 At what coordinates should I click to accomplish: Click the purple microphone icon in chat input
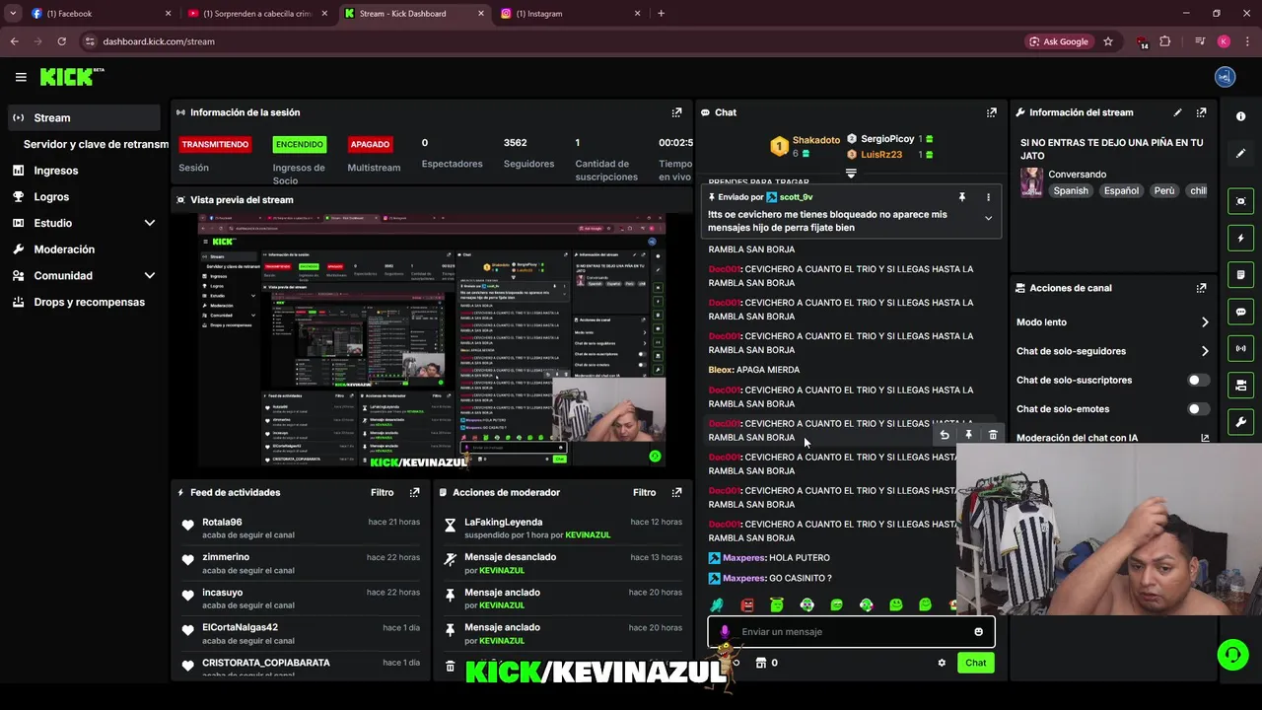click(x=725, y=632)
